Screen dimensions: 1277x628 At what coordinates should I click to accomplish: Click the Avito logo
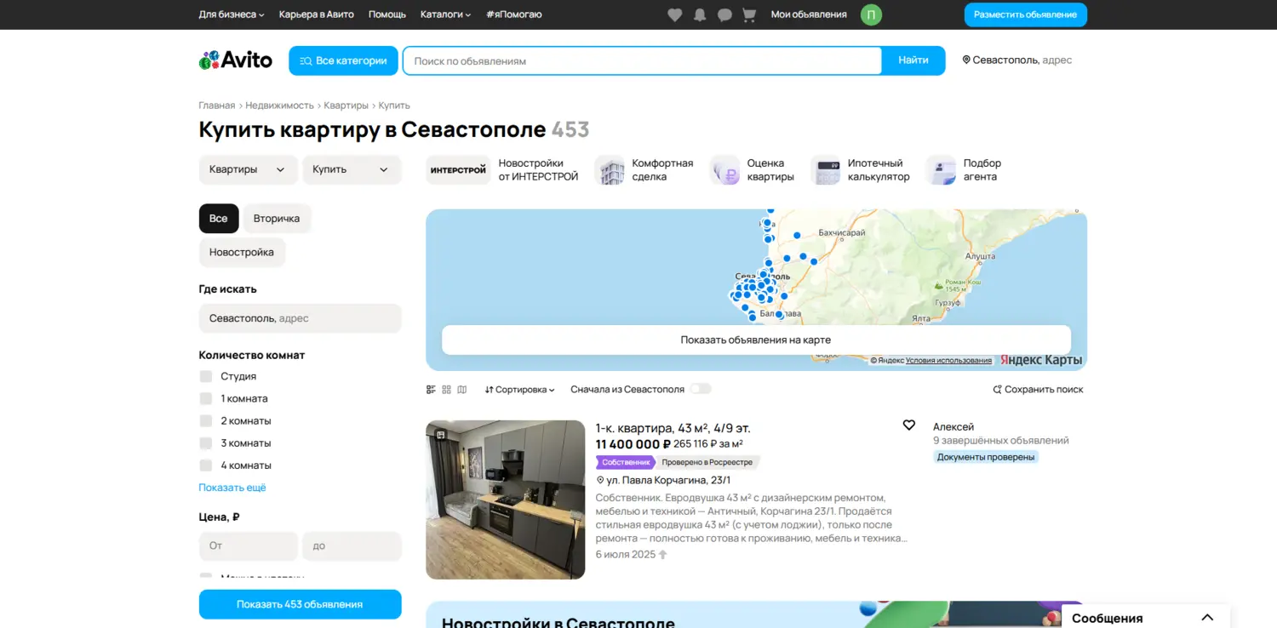[236, 60]
